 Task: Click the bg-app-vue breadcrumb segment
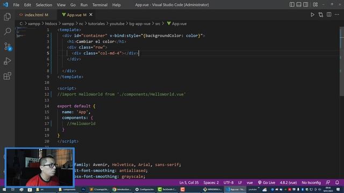(140, 24)
